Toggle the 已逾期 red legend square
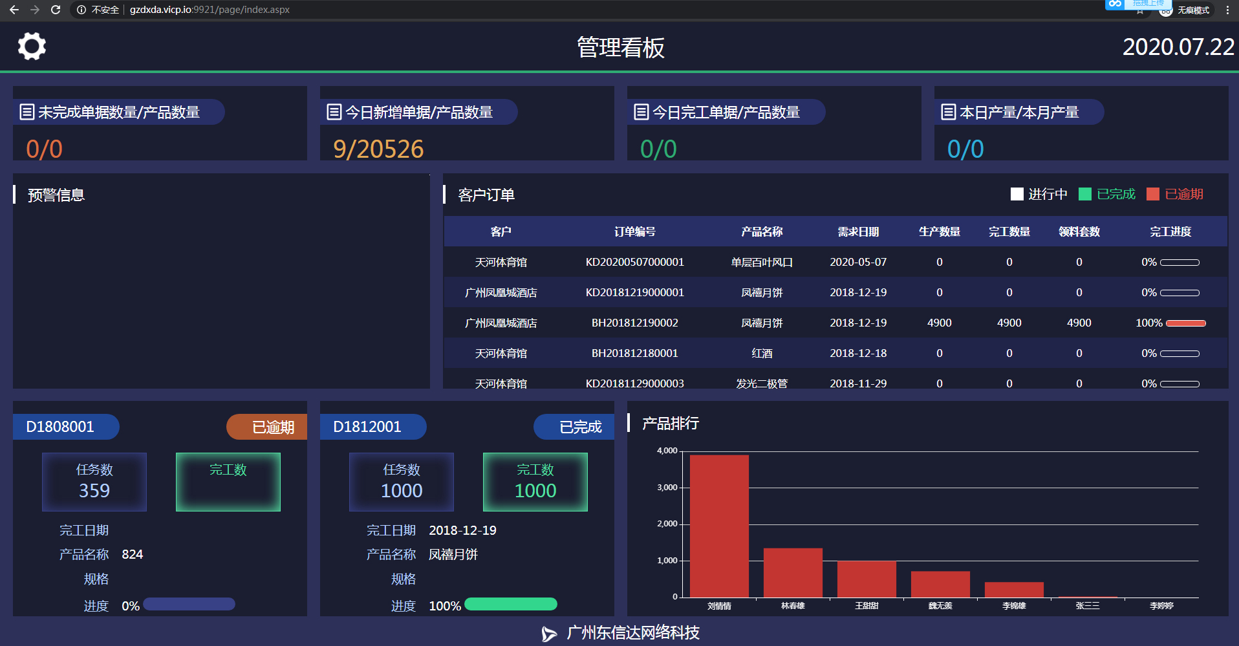Image resolution: width=1239 pixels, height=646 pixels. (x=1153, y=194)
